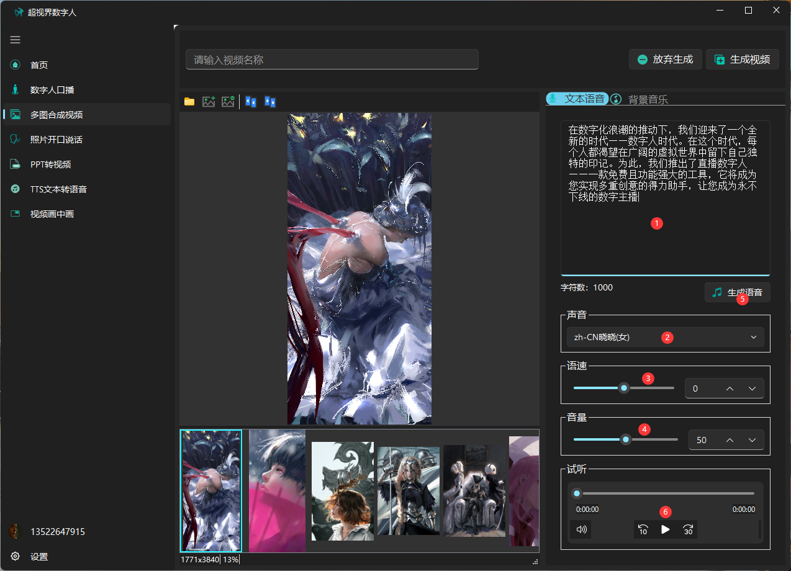
Task: Click the 试听 audio progress slider
Action: [x=666, y=493]
